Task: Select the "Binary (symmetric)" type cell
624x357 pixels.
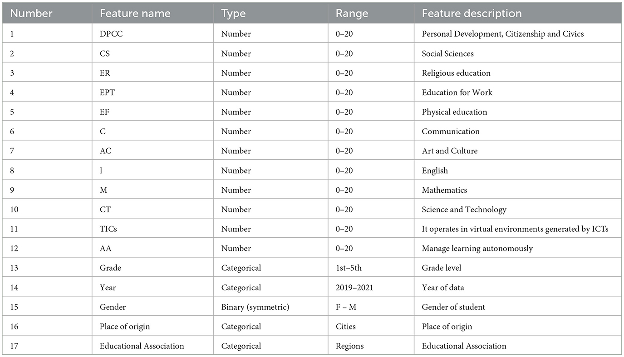Action: pos(255,307)
